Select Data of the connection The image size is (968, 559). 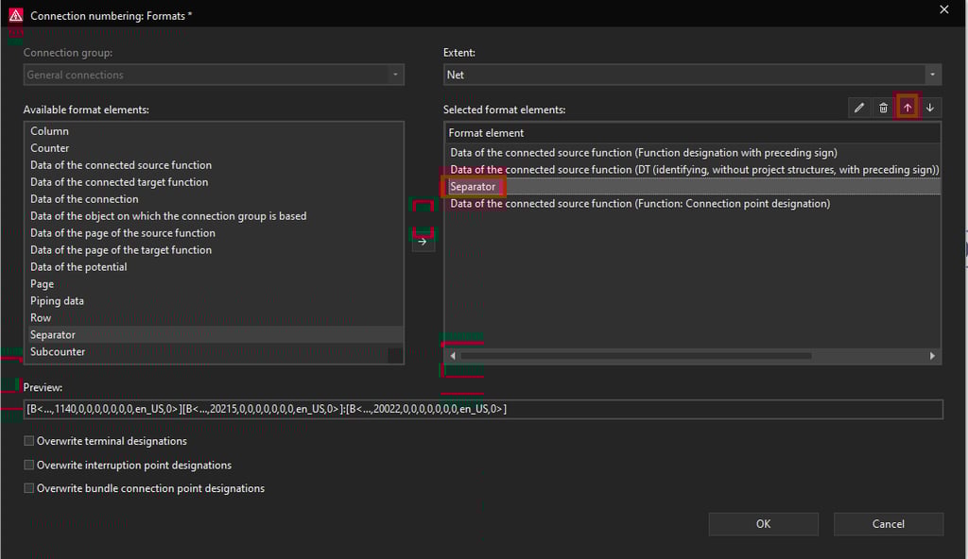pos(214,199)
